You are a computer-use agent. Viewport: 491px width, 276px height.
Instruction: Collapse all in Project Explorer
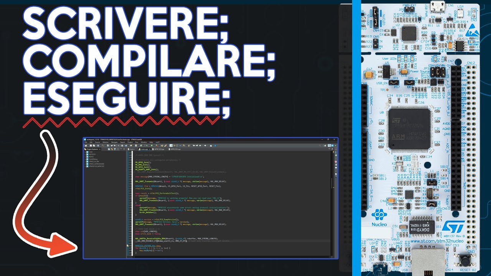tap(109, 149)
